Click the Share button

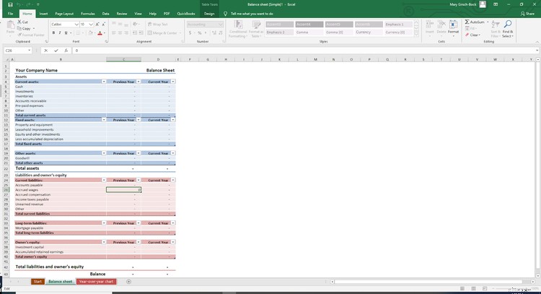[527, 14]
